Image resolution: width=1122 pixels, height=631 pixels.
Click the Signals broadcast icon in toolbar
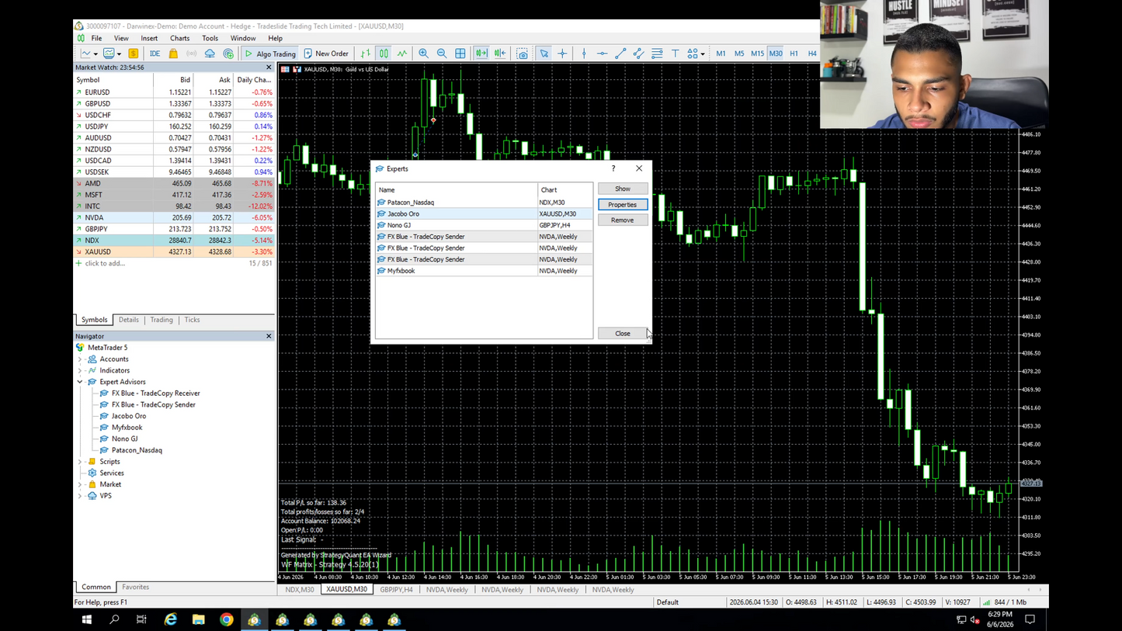tap(191, 54)
